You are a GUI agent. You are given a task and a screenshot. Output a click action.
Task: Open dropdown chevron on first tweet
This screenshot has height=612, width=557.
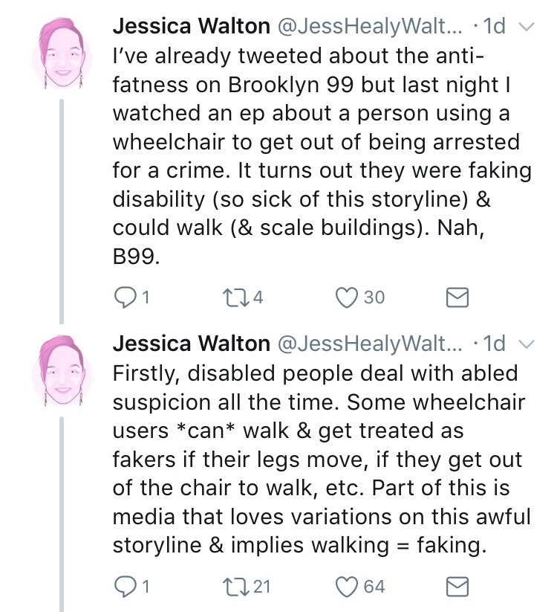[525, 28]
